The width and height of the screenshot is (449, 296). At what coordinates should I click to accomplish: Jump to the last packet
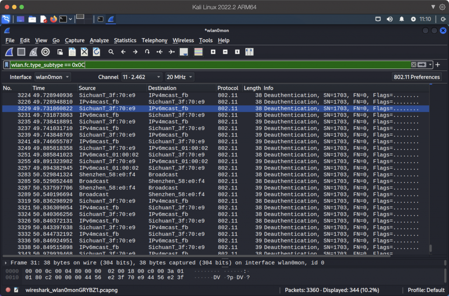coord(171,52)
